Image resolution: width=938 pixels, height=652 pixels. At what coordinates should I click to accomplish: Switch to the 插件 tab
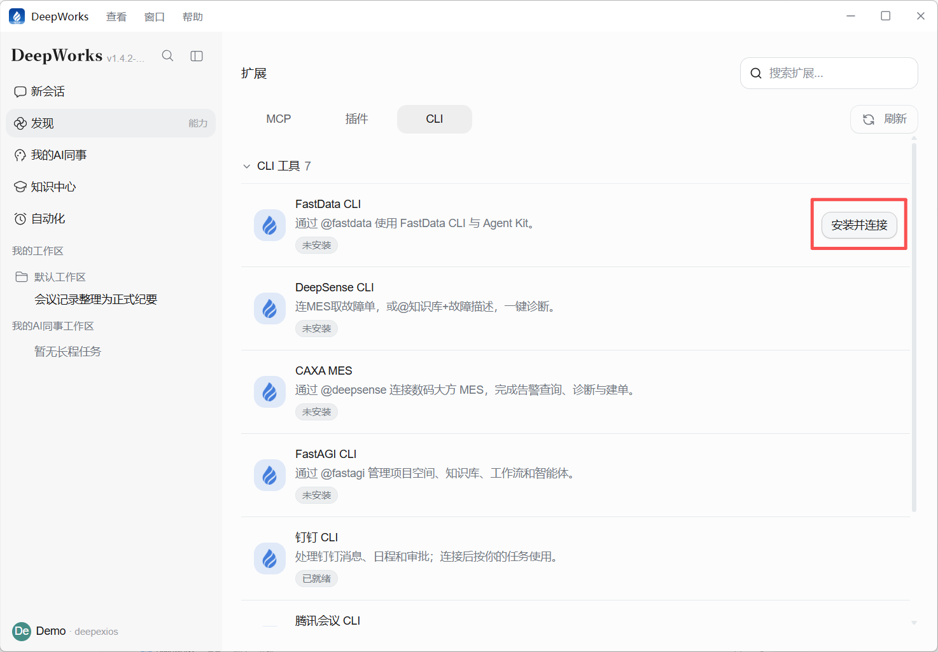click(x=356, y=119)
